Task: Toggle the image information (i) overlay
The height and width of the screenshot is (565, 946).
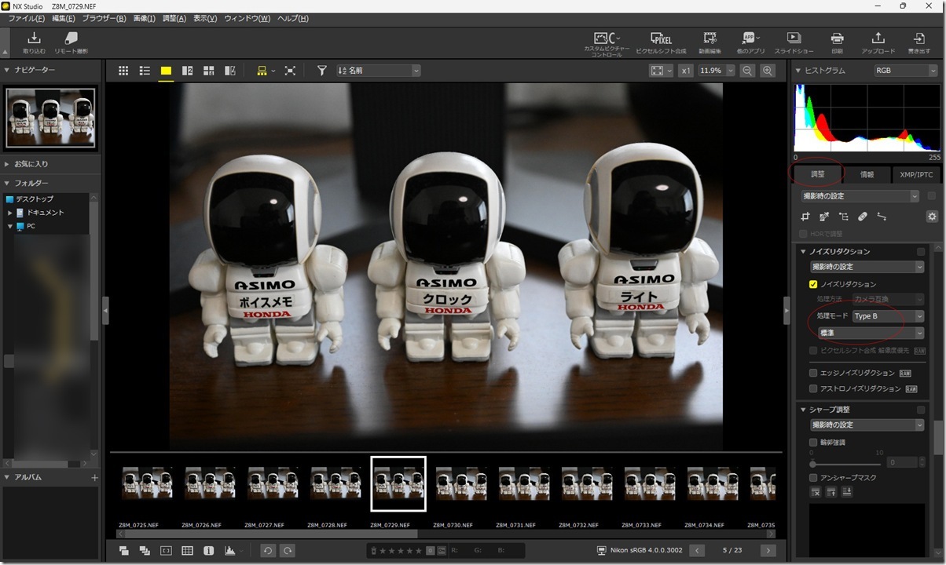Action: pos(208,551)
